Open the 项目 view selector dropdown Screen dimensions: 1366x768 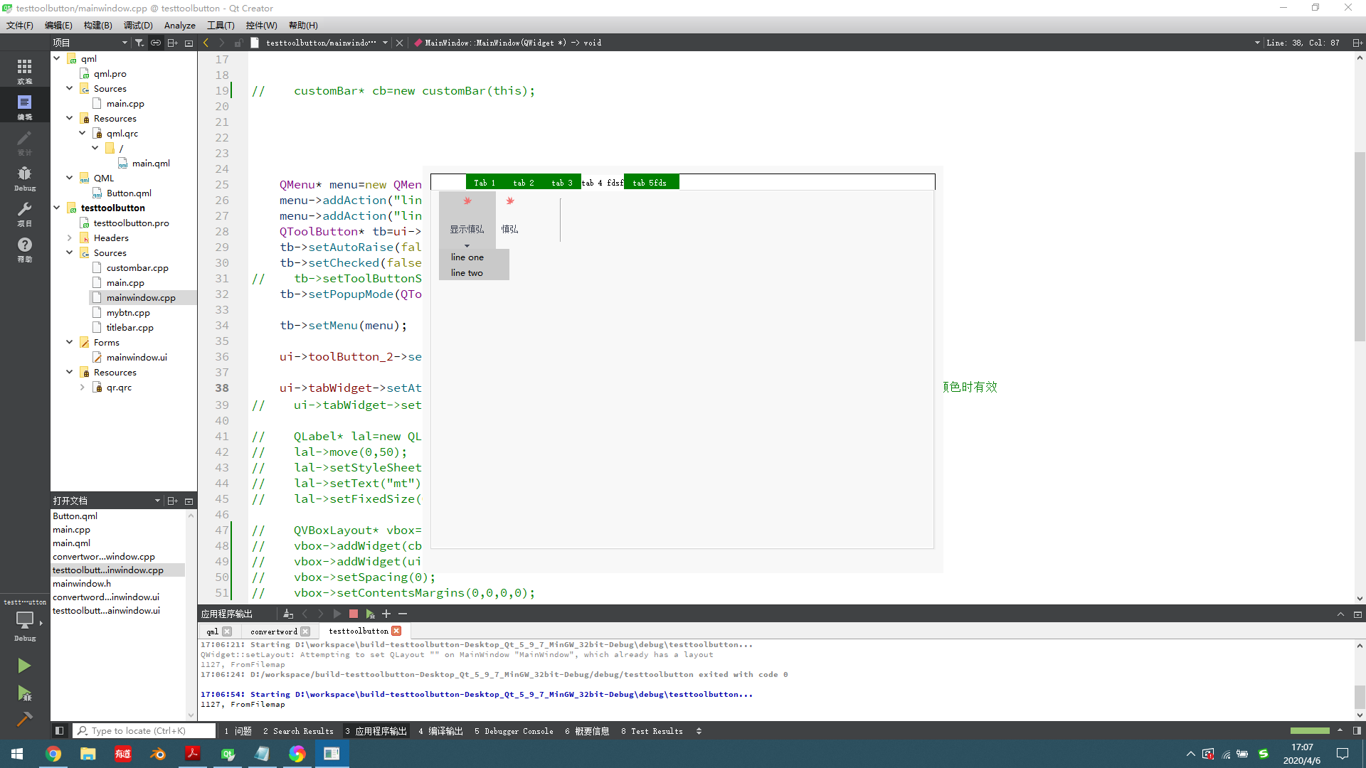(90, 43)
